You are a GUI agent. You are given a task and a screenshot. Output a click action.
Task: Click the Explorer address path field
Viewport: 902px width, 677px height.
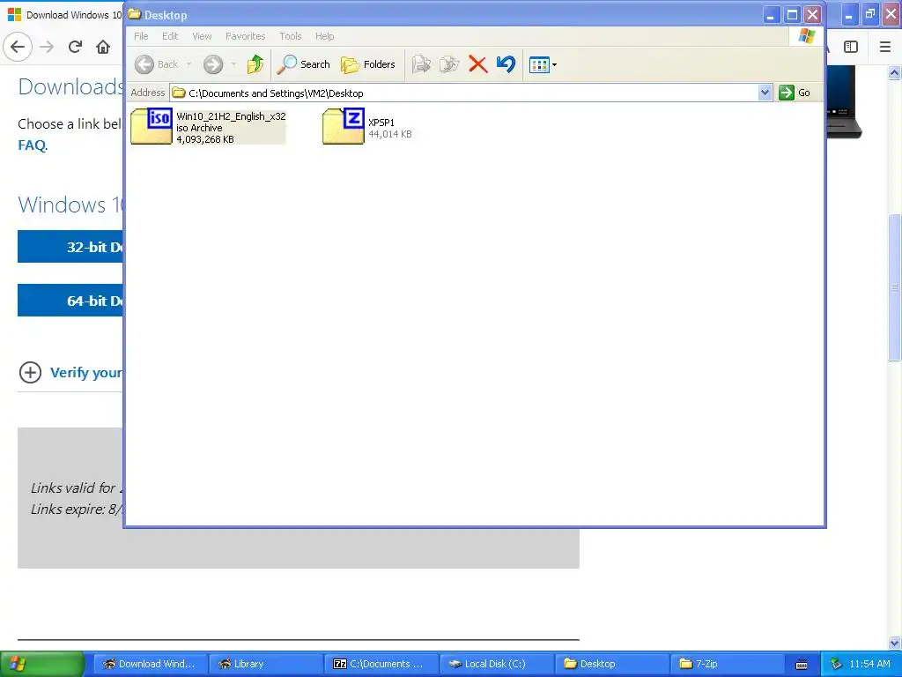pyautogui.click(x=464, y=93)
